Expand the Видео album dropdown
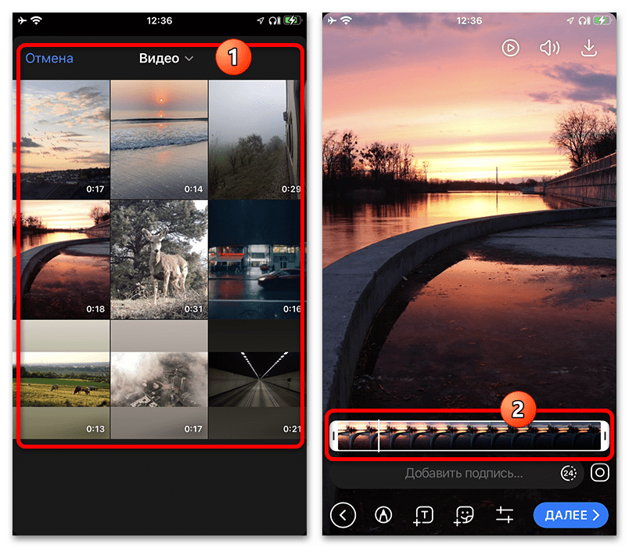Viewport: 629px width, 548px height. [x=166, y=58]
